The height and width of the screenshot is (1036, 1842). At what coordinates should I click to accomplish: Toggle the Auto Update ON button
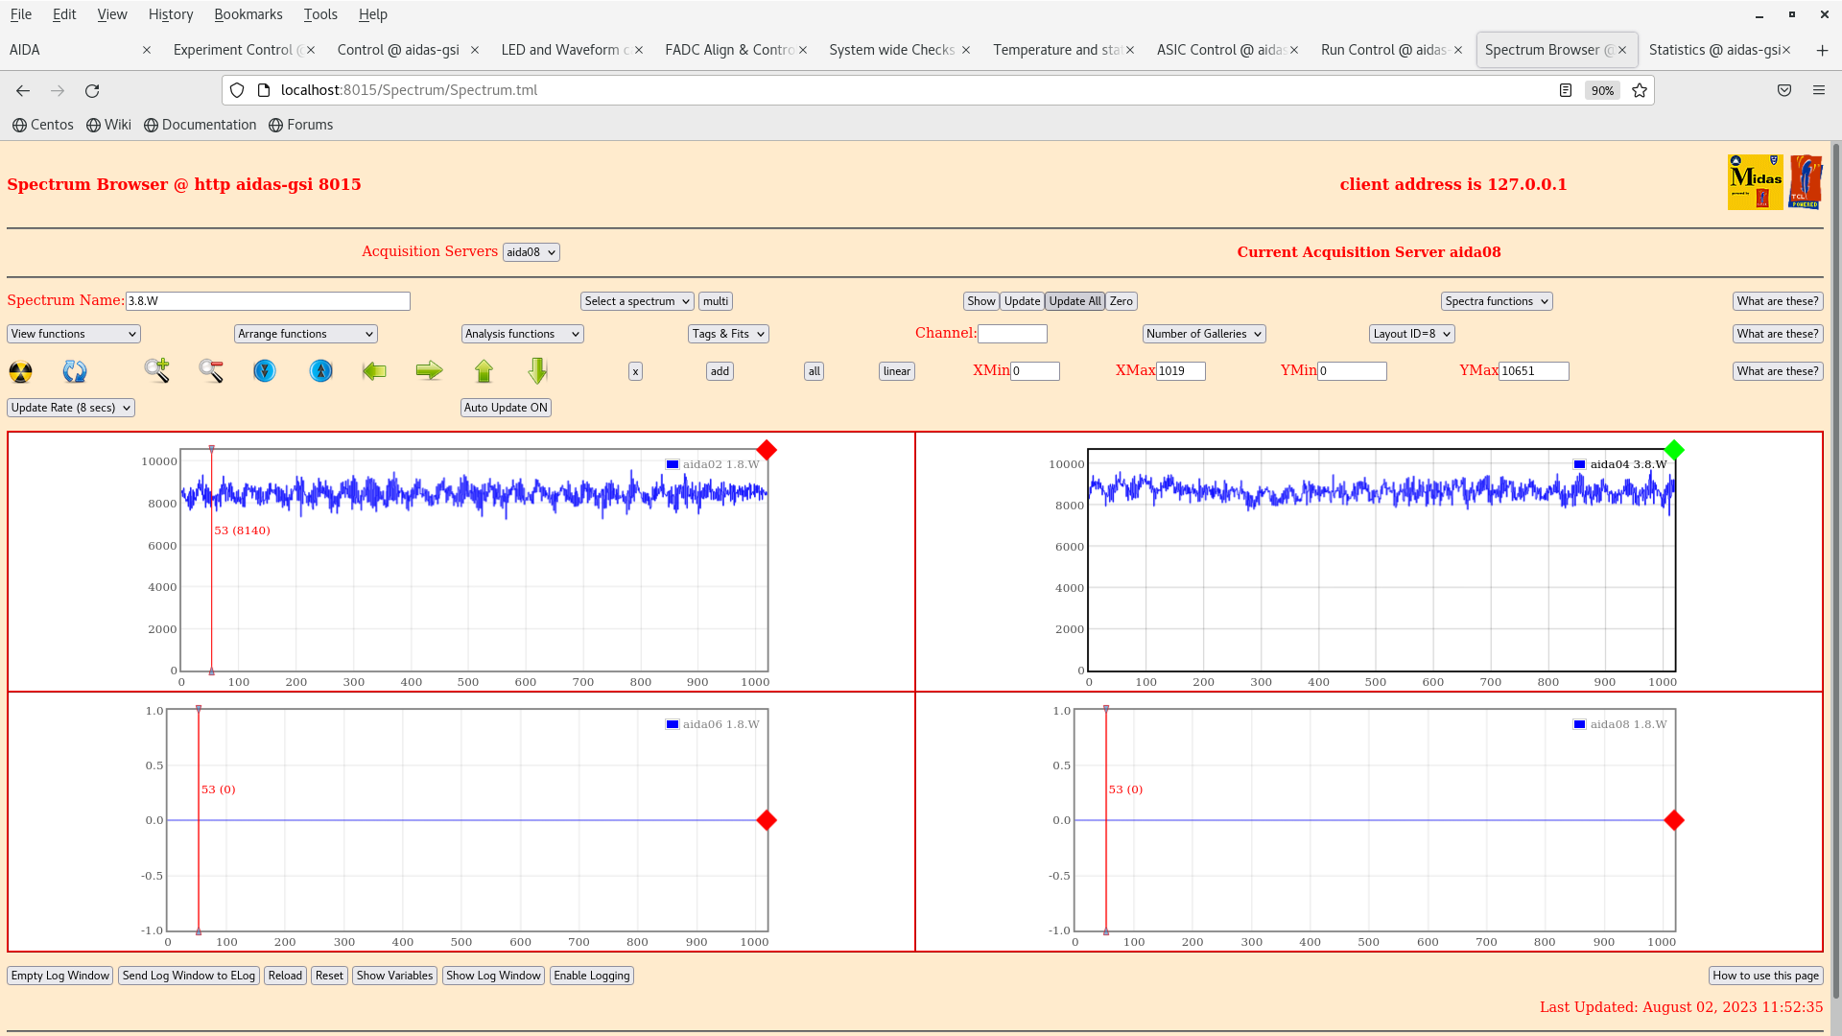point(506,408)
